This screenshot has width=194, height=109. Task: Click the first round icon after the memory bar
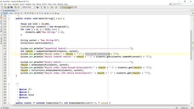(x=73, y=7)
